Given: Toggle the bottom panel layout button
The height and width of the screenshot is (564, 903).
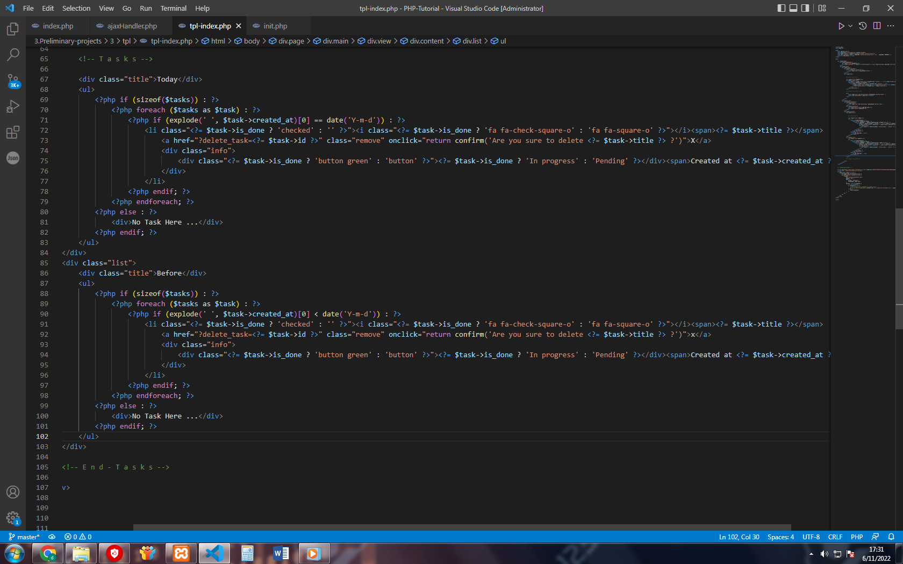Looking at the screenshot, I should 793,8.
